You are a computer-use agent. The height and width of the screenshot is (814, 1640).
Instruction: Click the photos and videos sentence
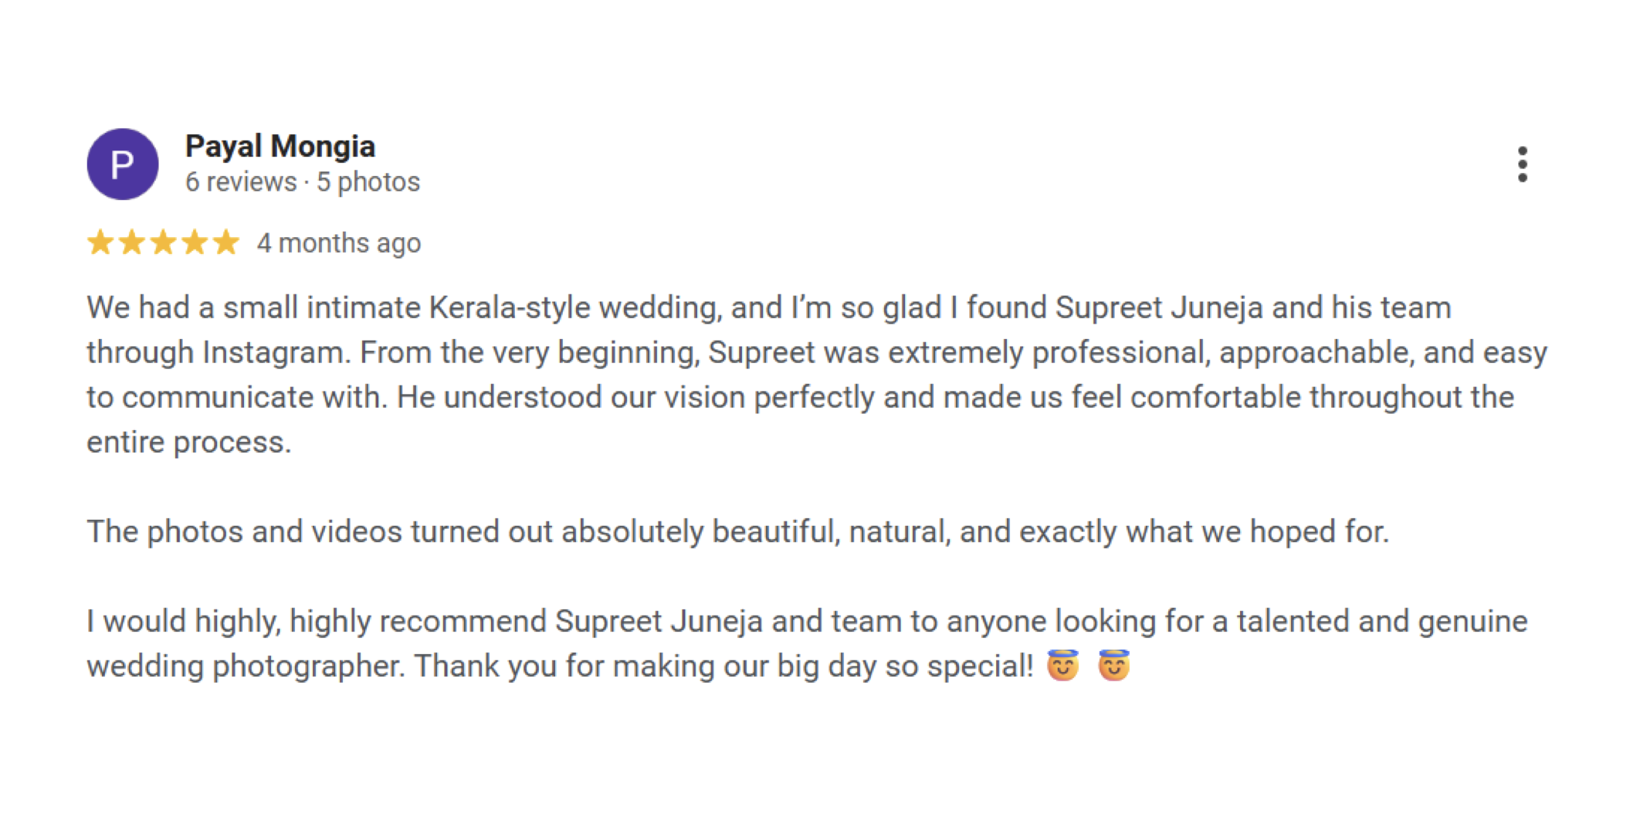click(737, 531)
